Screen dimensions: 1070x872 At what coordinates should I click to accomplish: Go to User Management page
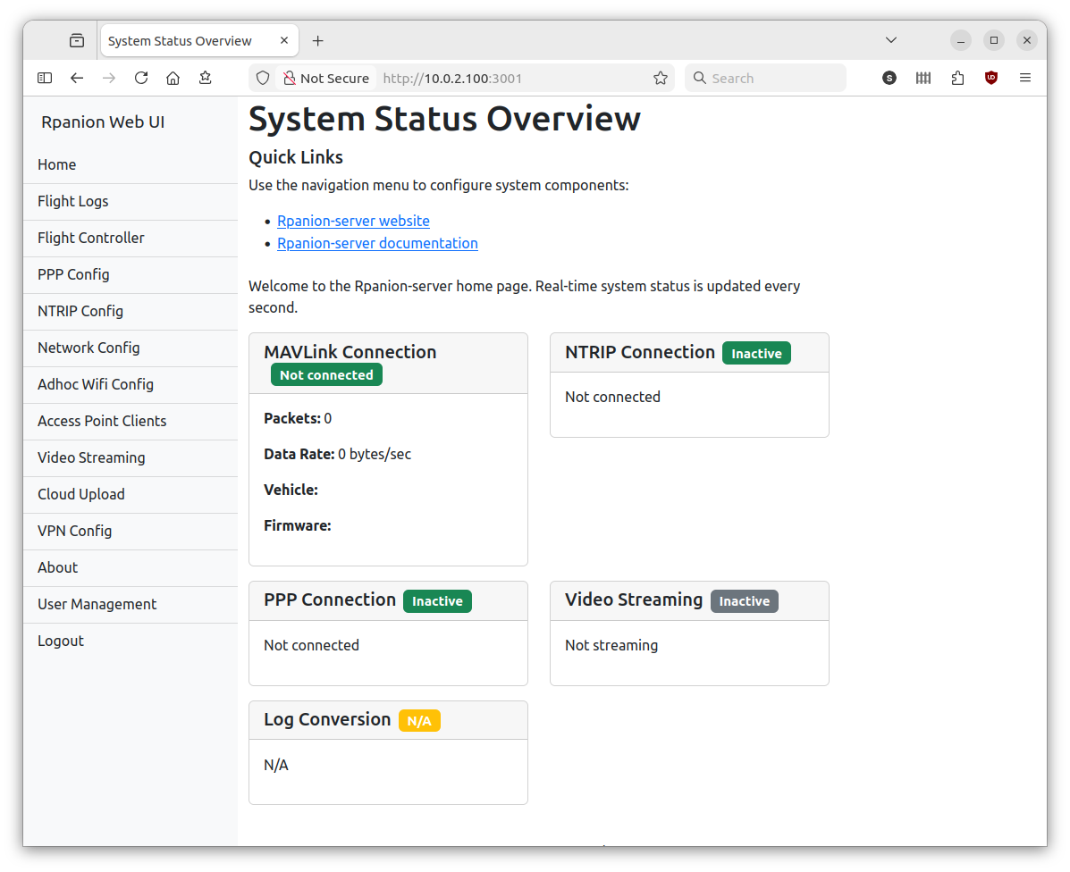(x=97, y=604)
